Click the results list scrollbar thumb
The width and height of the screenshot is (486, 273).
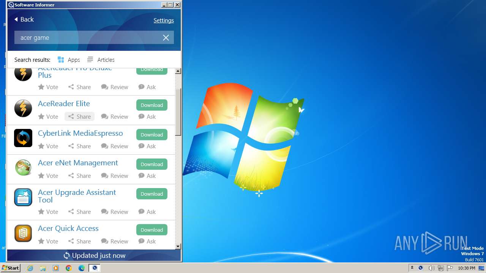pos(178,112)
